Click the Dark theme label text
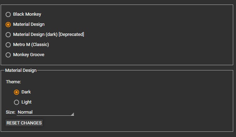This screenshot has height=137, width=236. [26, 92]
